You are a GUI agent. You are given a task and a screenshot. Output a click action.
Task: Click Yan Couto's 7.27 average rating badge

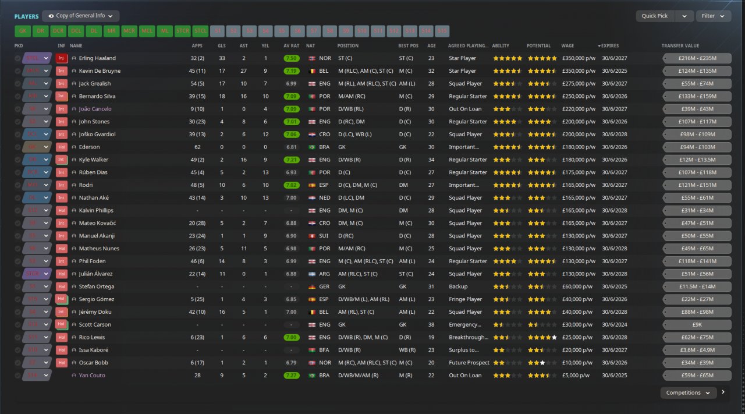point(292,376)
